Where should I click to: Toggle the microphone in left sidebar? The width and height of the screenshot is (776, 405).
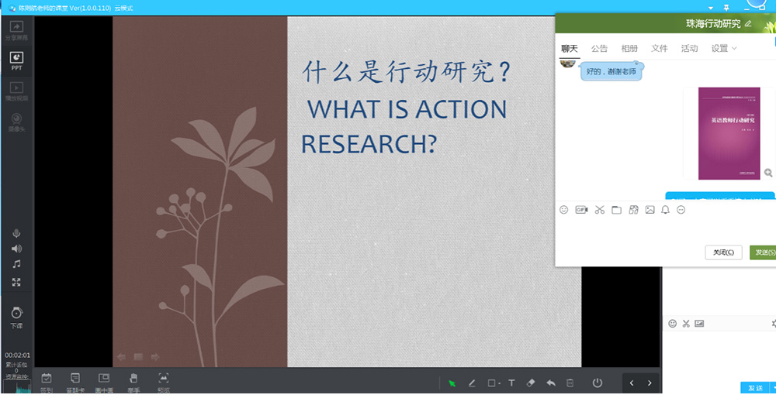tap(16, 233)
